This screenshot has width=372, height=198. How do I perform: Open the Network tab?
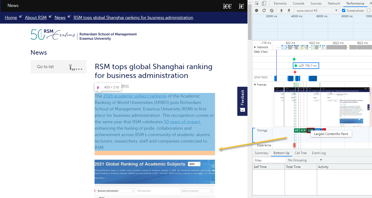pos(334,3)
